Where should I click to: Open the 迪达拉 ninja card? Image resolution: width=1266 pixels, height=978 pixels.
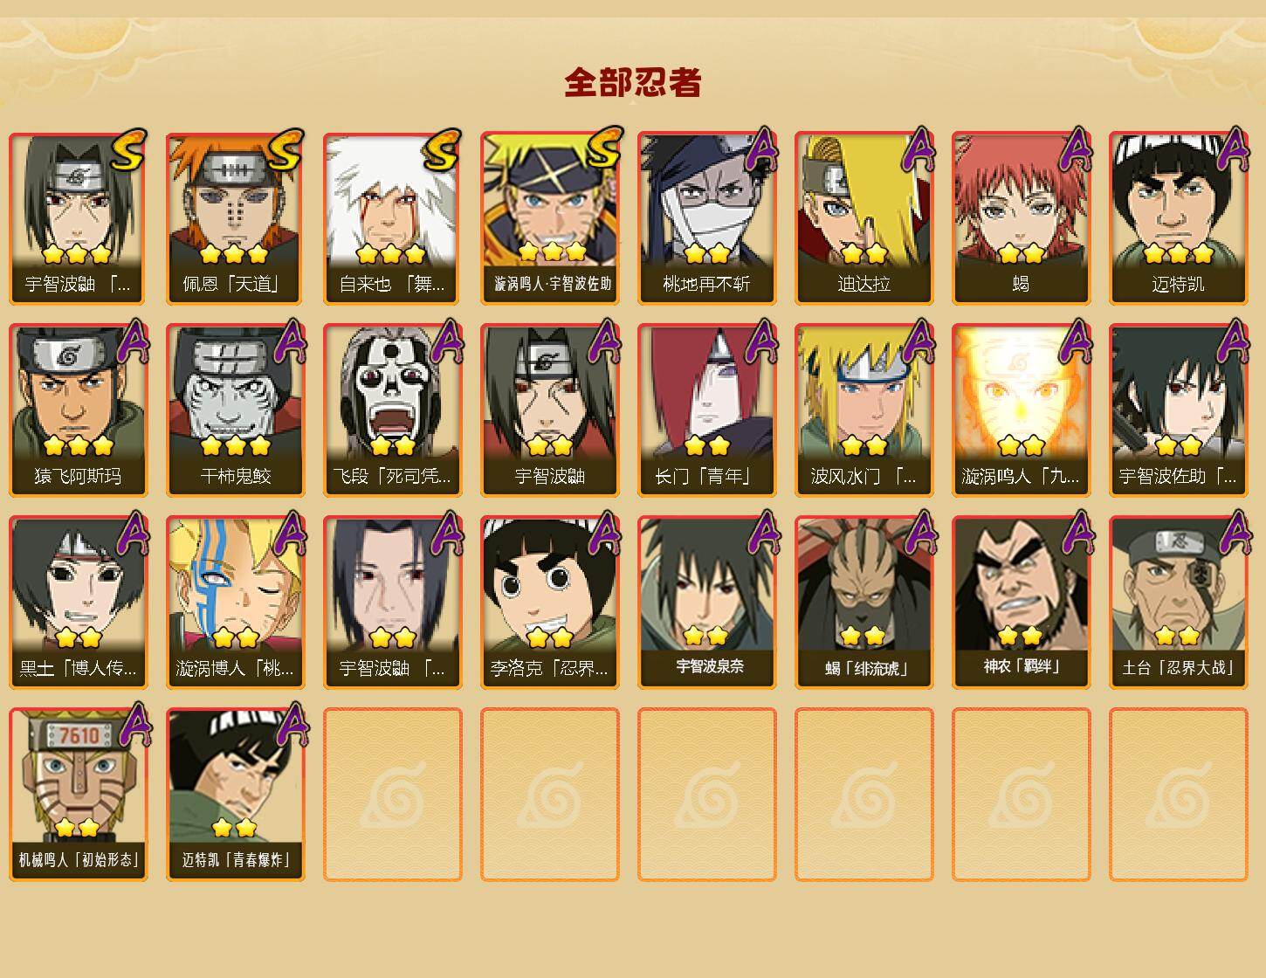coord(864,218)
